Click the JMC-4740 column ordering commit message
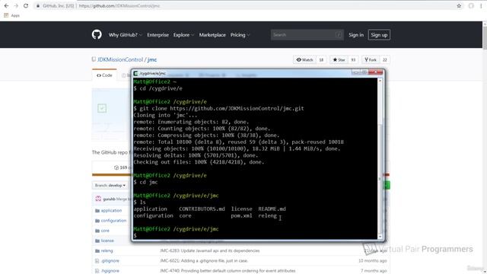The image size is (487, 274). pos(228,271)
